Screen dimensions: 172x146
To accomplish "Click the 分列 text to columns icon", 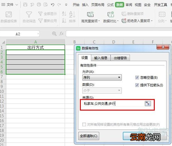I will (162, 14).
